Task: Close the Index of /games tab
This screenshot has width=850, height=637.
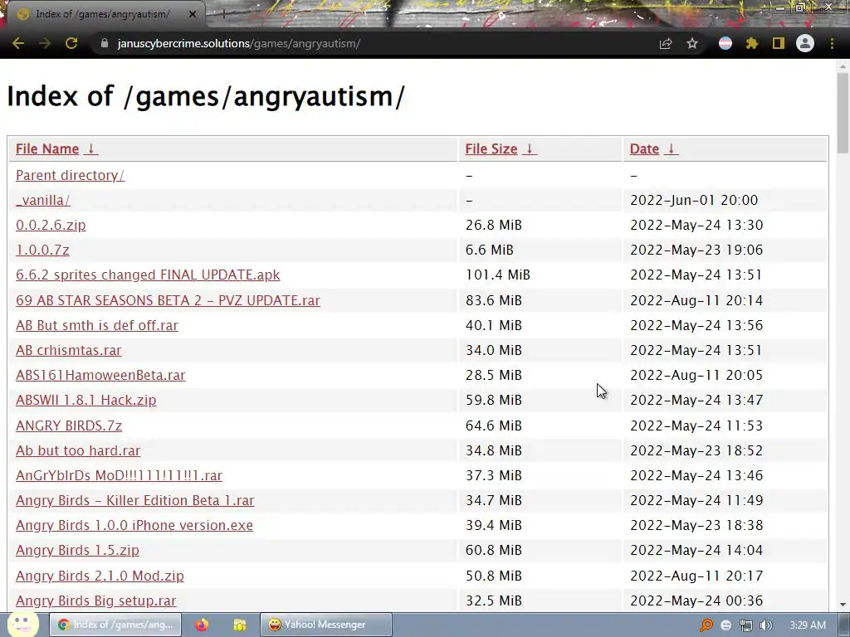Action: (x=193, y=14)
